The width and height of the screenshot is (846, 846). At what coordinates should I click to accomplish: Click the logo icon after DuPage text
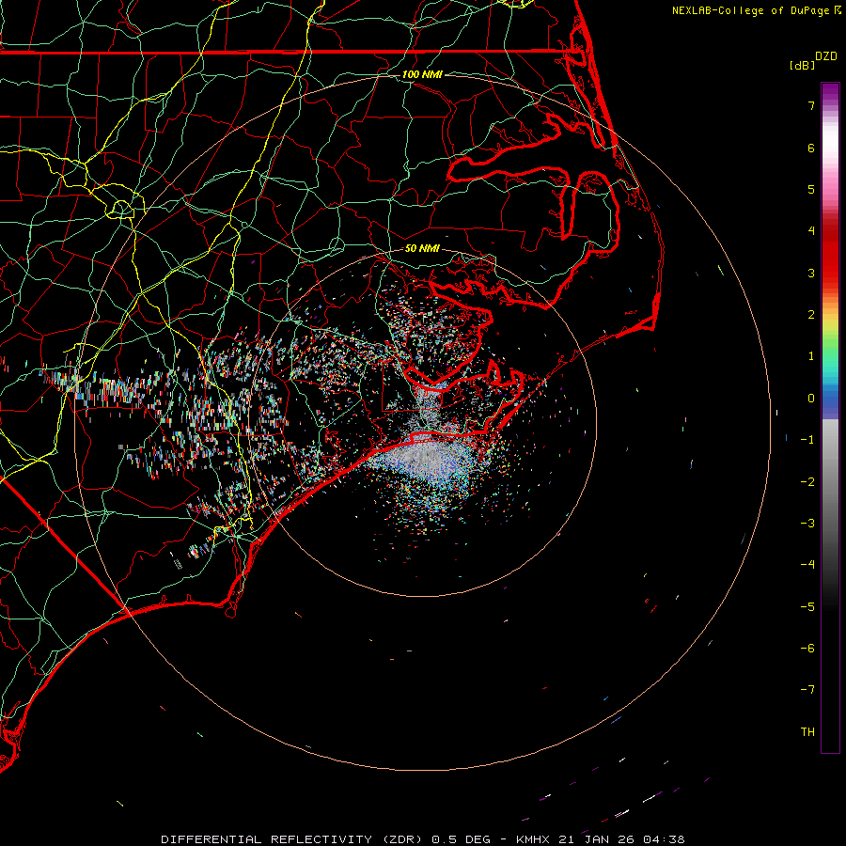tap(838, 10)
